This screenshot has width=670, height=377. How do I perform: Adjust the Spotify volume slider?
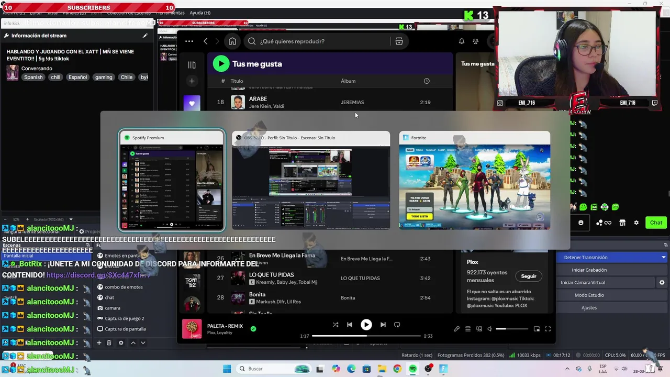[512, 329]
